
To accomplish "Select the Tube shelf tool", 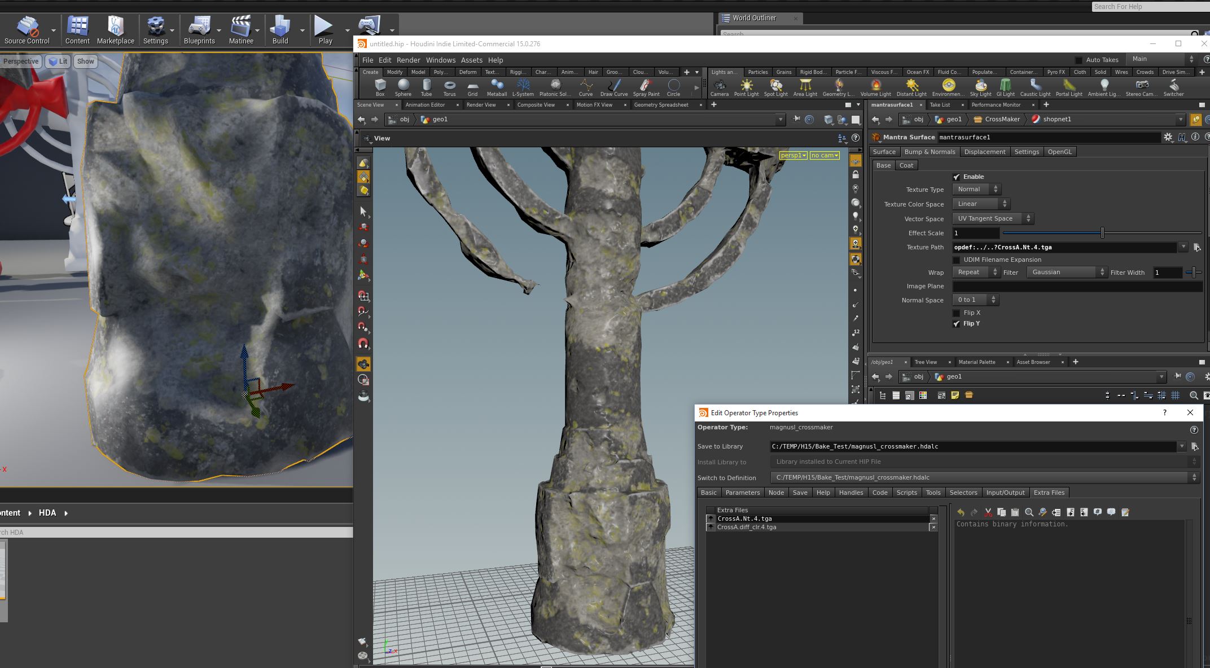I will [426, 87].
